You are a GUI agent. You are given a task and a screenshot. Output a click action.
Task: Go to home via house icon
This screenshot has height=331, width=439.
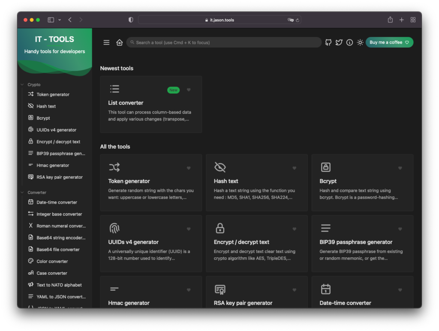120,42
